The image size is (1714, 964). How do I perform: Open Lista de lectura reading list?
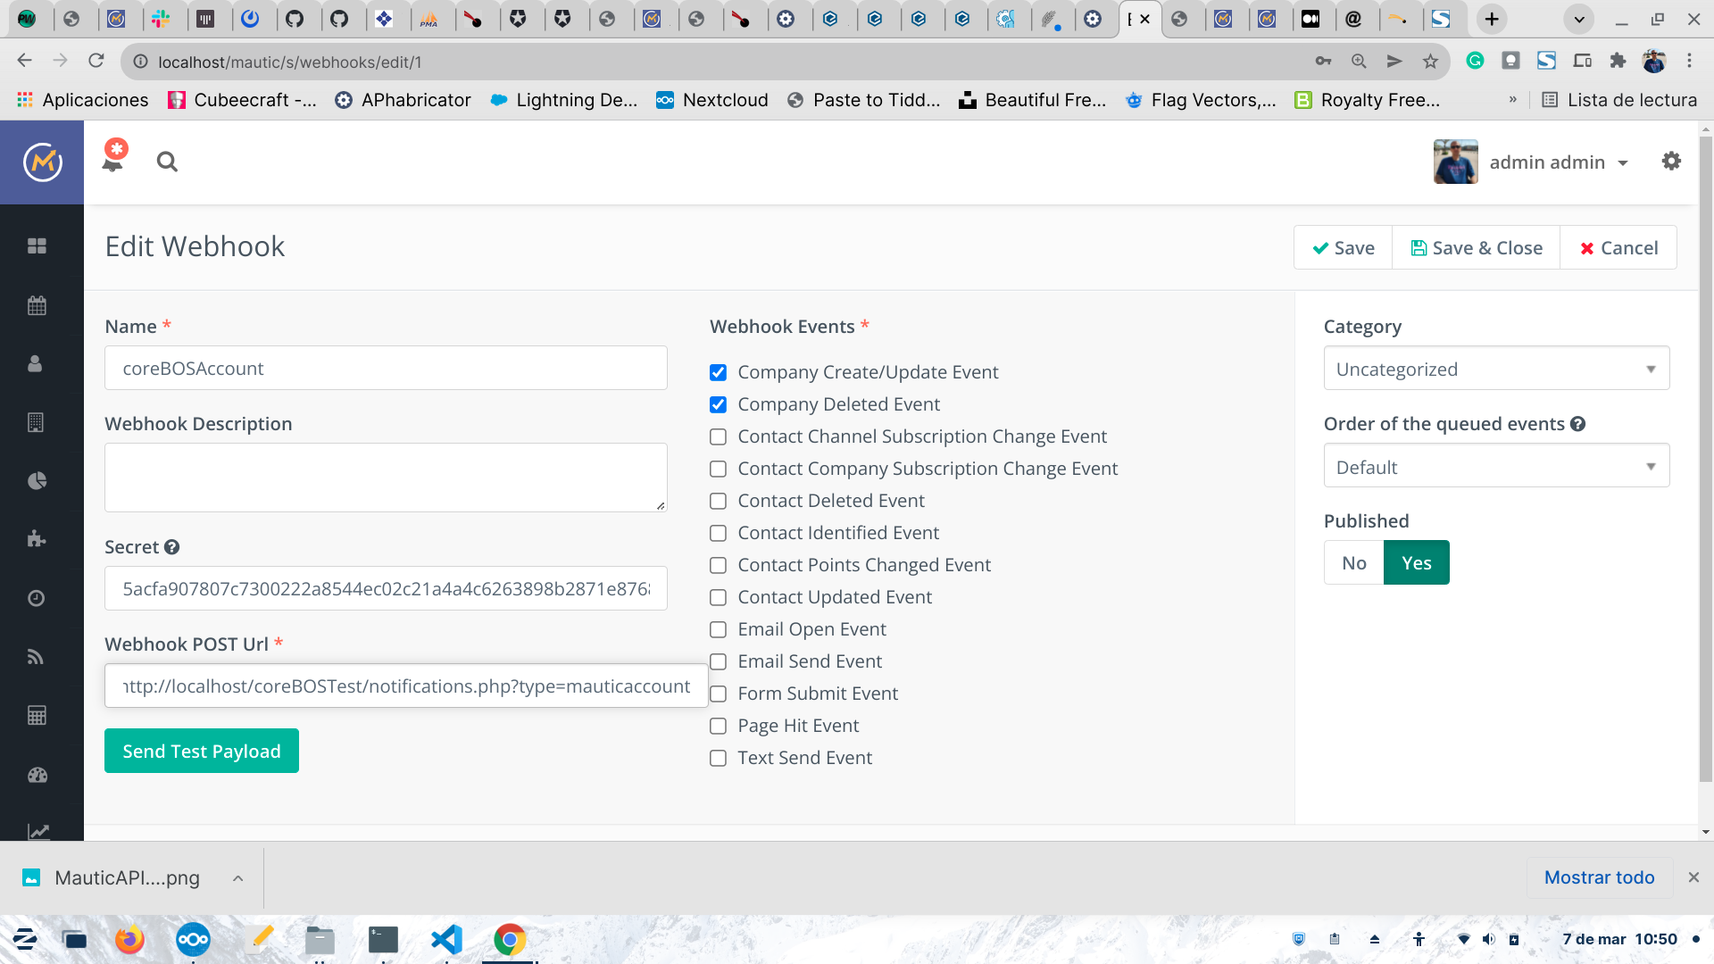pyautogui.click(x=1619, y=100)
